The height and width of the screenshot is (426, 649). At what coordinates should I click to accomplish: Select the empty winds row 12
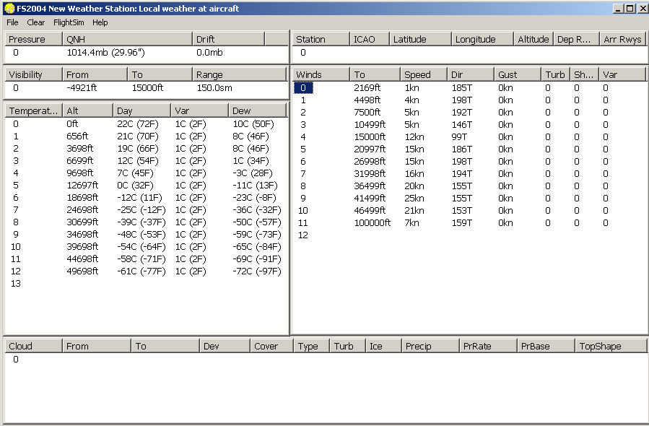(303, 235)
